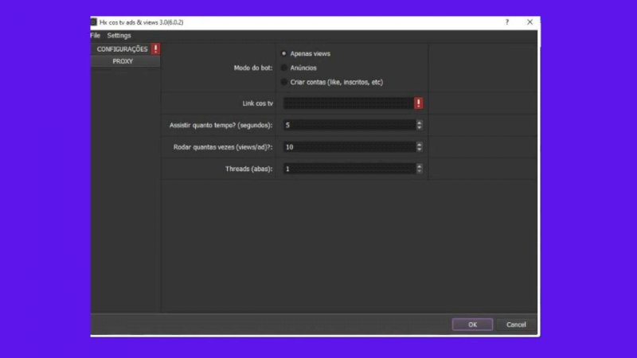637x358 pixels.
Task: Click the app icon in the title bar
Action: tap(93, 22)
